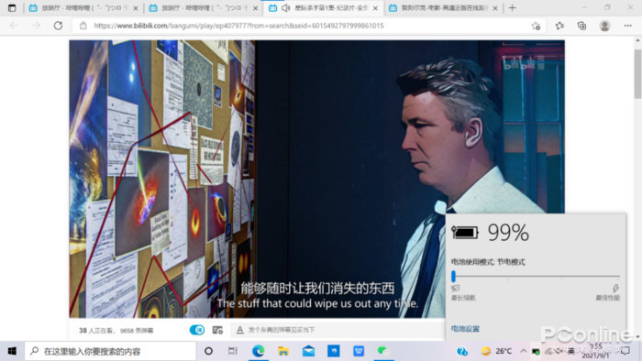Open the Edge Favorites icon

(x=559, y=26)
